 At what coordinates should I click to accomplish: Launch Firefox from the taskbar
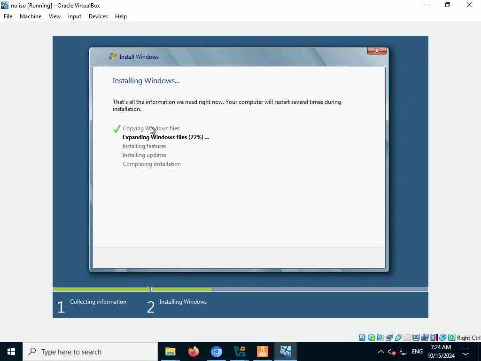(193, 352)
